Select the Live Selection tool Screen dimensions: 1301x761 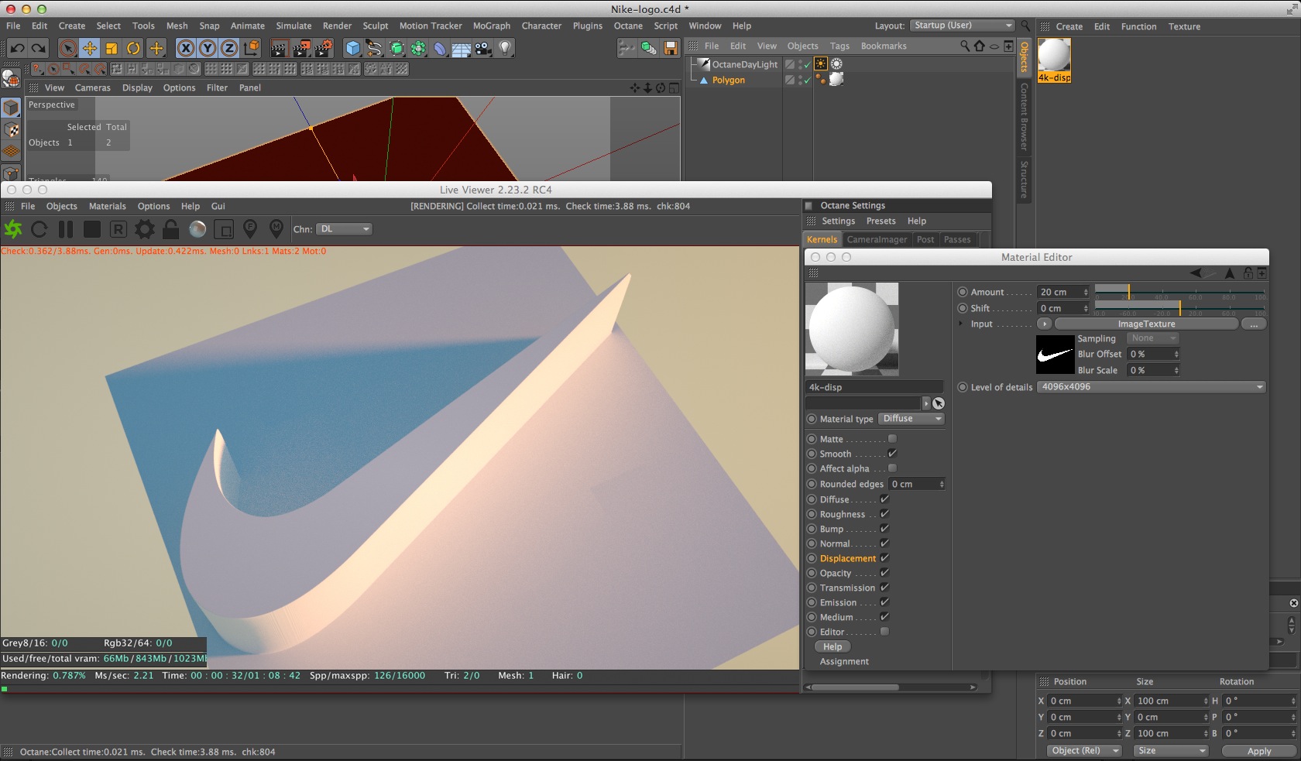click(x=68, y=48)
